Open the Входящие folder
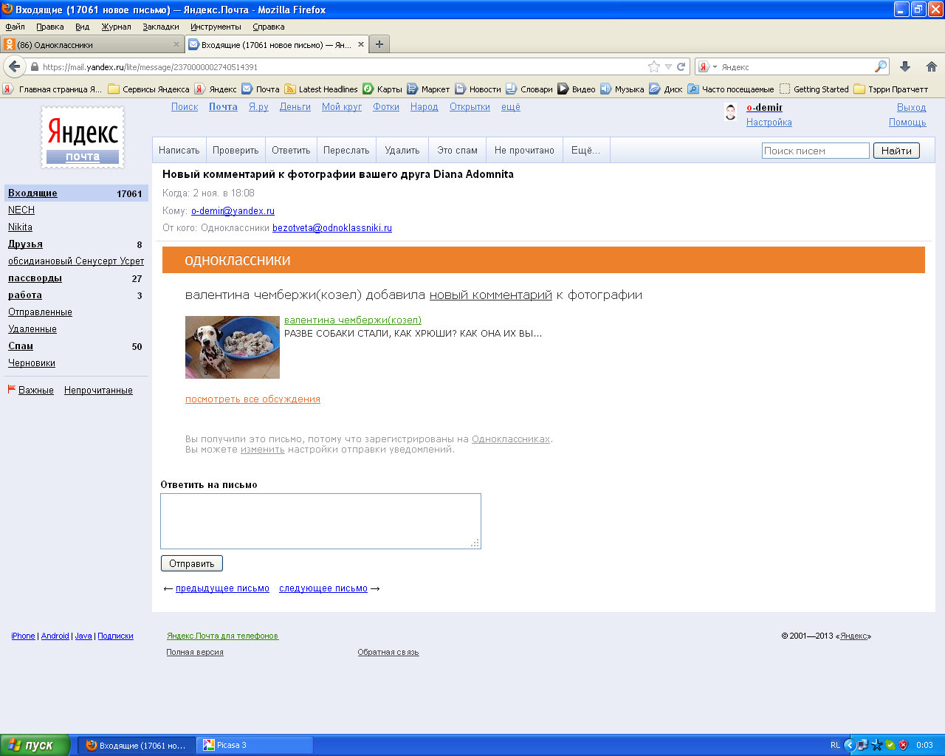This screenshot has width=945, height=756. click(x=32, y=193)
